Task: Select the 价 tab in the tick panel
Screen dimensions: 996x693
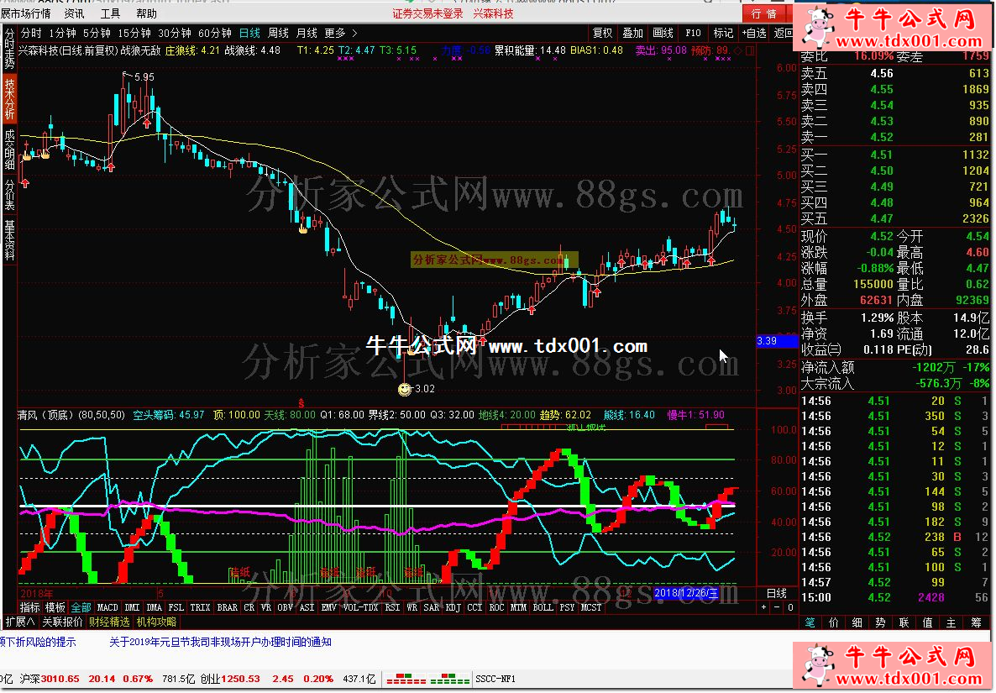Action: 833,622
